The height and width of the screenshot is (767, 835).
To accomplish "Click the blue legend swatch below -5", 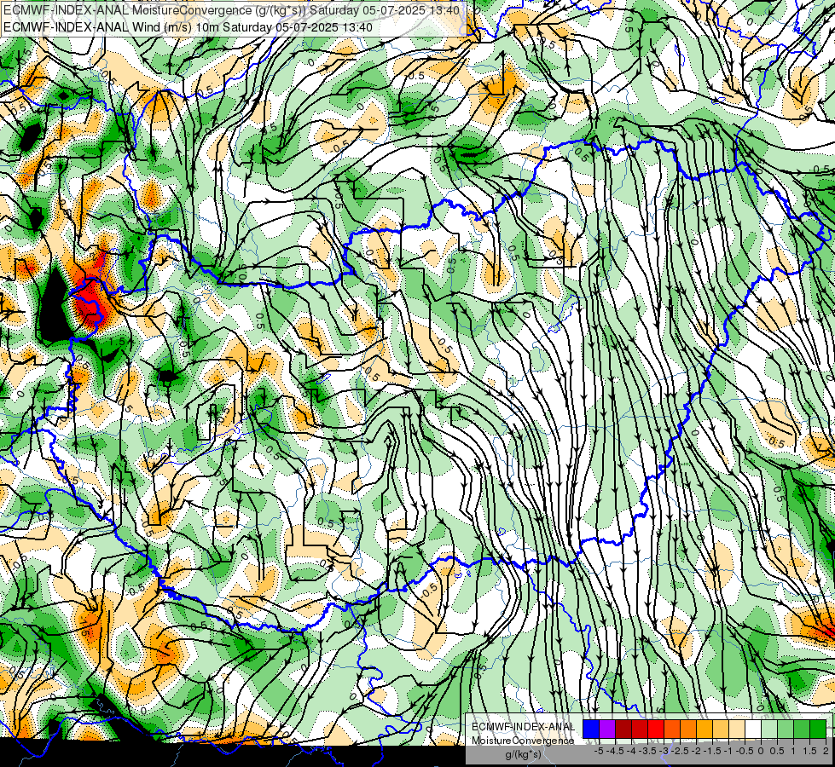I will click(591, 730).
